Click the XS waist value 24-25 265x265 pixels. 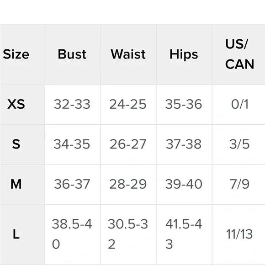coord(128,104)
